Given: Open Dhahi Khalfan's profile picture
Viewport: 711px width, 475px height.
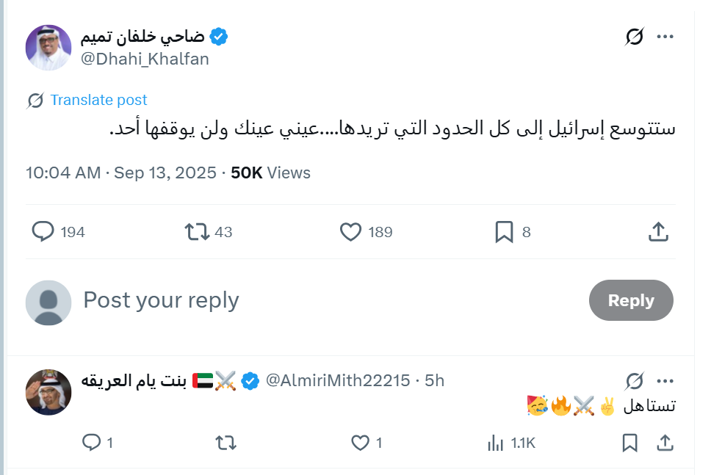Looking at the screenshot, I should coord(48,48).
